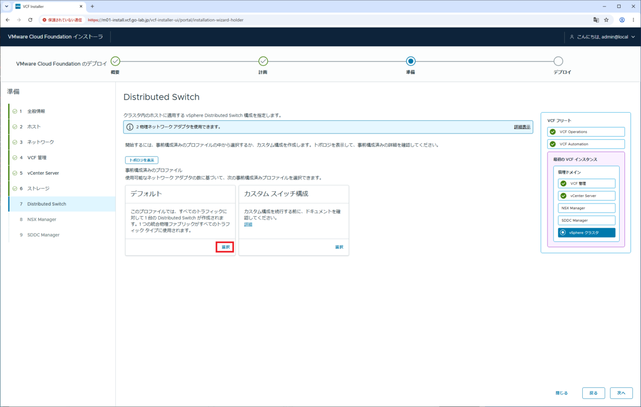Click the not-secure connection warning badge
This screenshot has width=641, height=407.
coord(62,20)
